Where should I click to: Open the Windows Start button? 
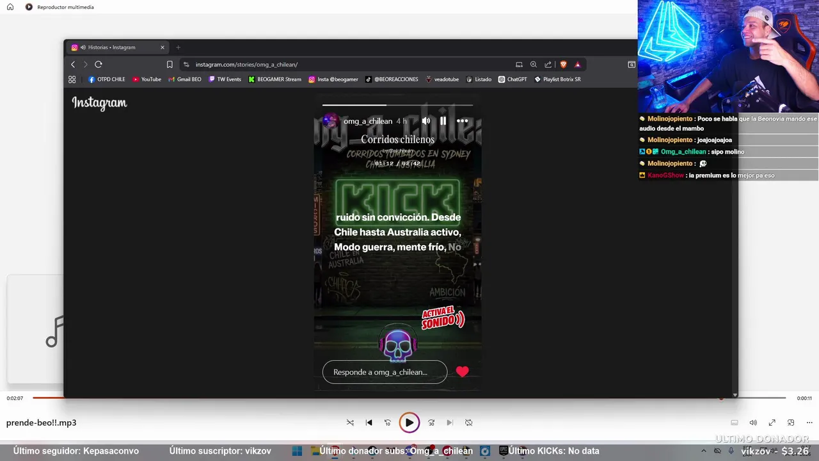coord(297,451)
